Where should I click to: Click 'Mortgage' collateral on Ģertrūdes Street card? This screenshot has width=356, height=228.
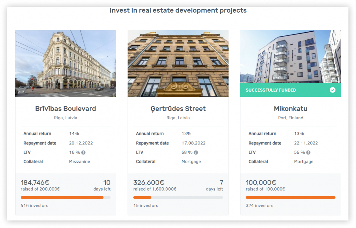[x=191, y=162]
